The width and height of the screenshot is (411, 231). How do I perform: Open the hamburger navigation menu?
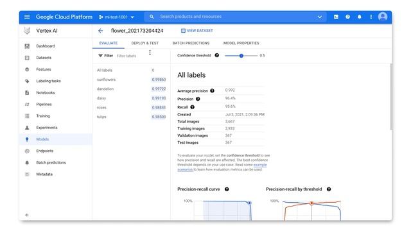[x=27, y=17]
